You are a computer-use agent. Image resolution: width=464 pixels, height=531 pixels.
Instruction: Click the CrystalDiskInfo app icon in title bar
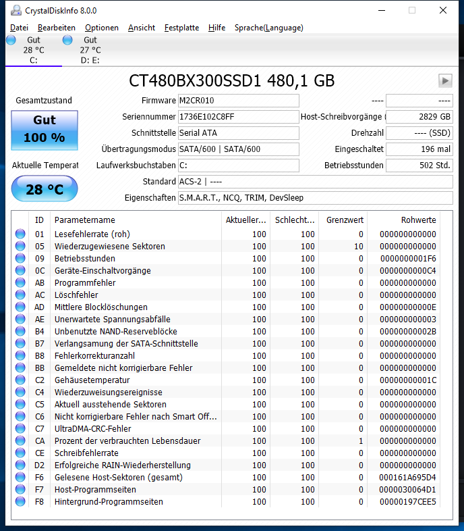(x=16, y=11)
